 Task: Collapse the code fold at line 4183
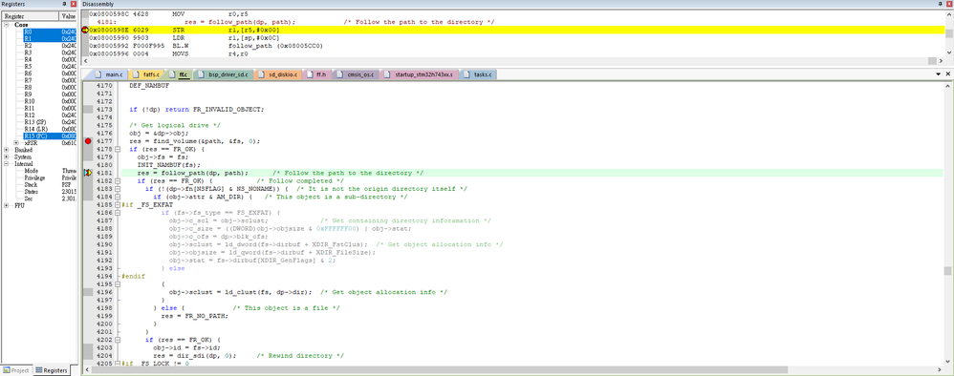(x=117, y=189)
